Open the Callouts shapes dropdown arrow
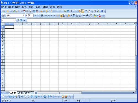The height and width of the screenshot is (103, 138). coord(51,96)
